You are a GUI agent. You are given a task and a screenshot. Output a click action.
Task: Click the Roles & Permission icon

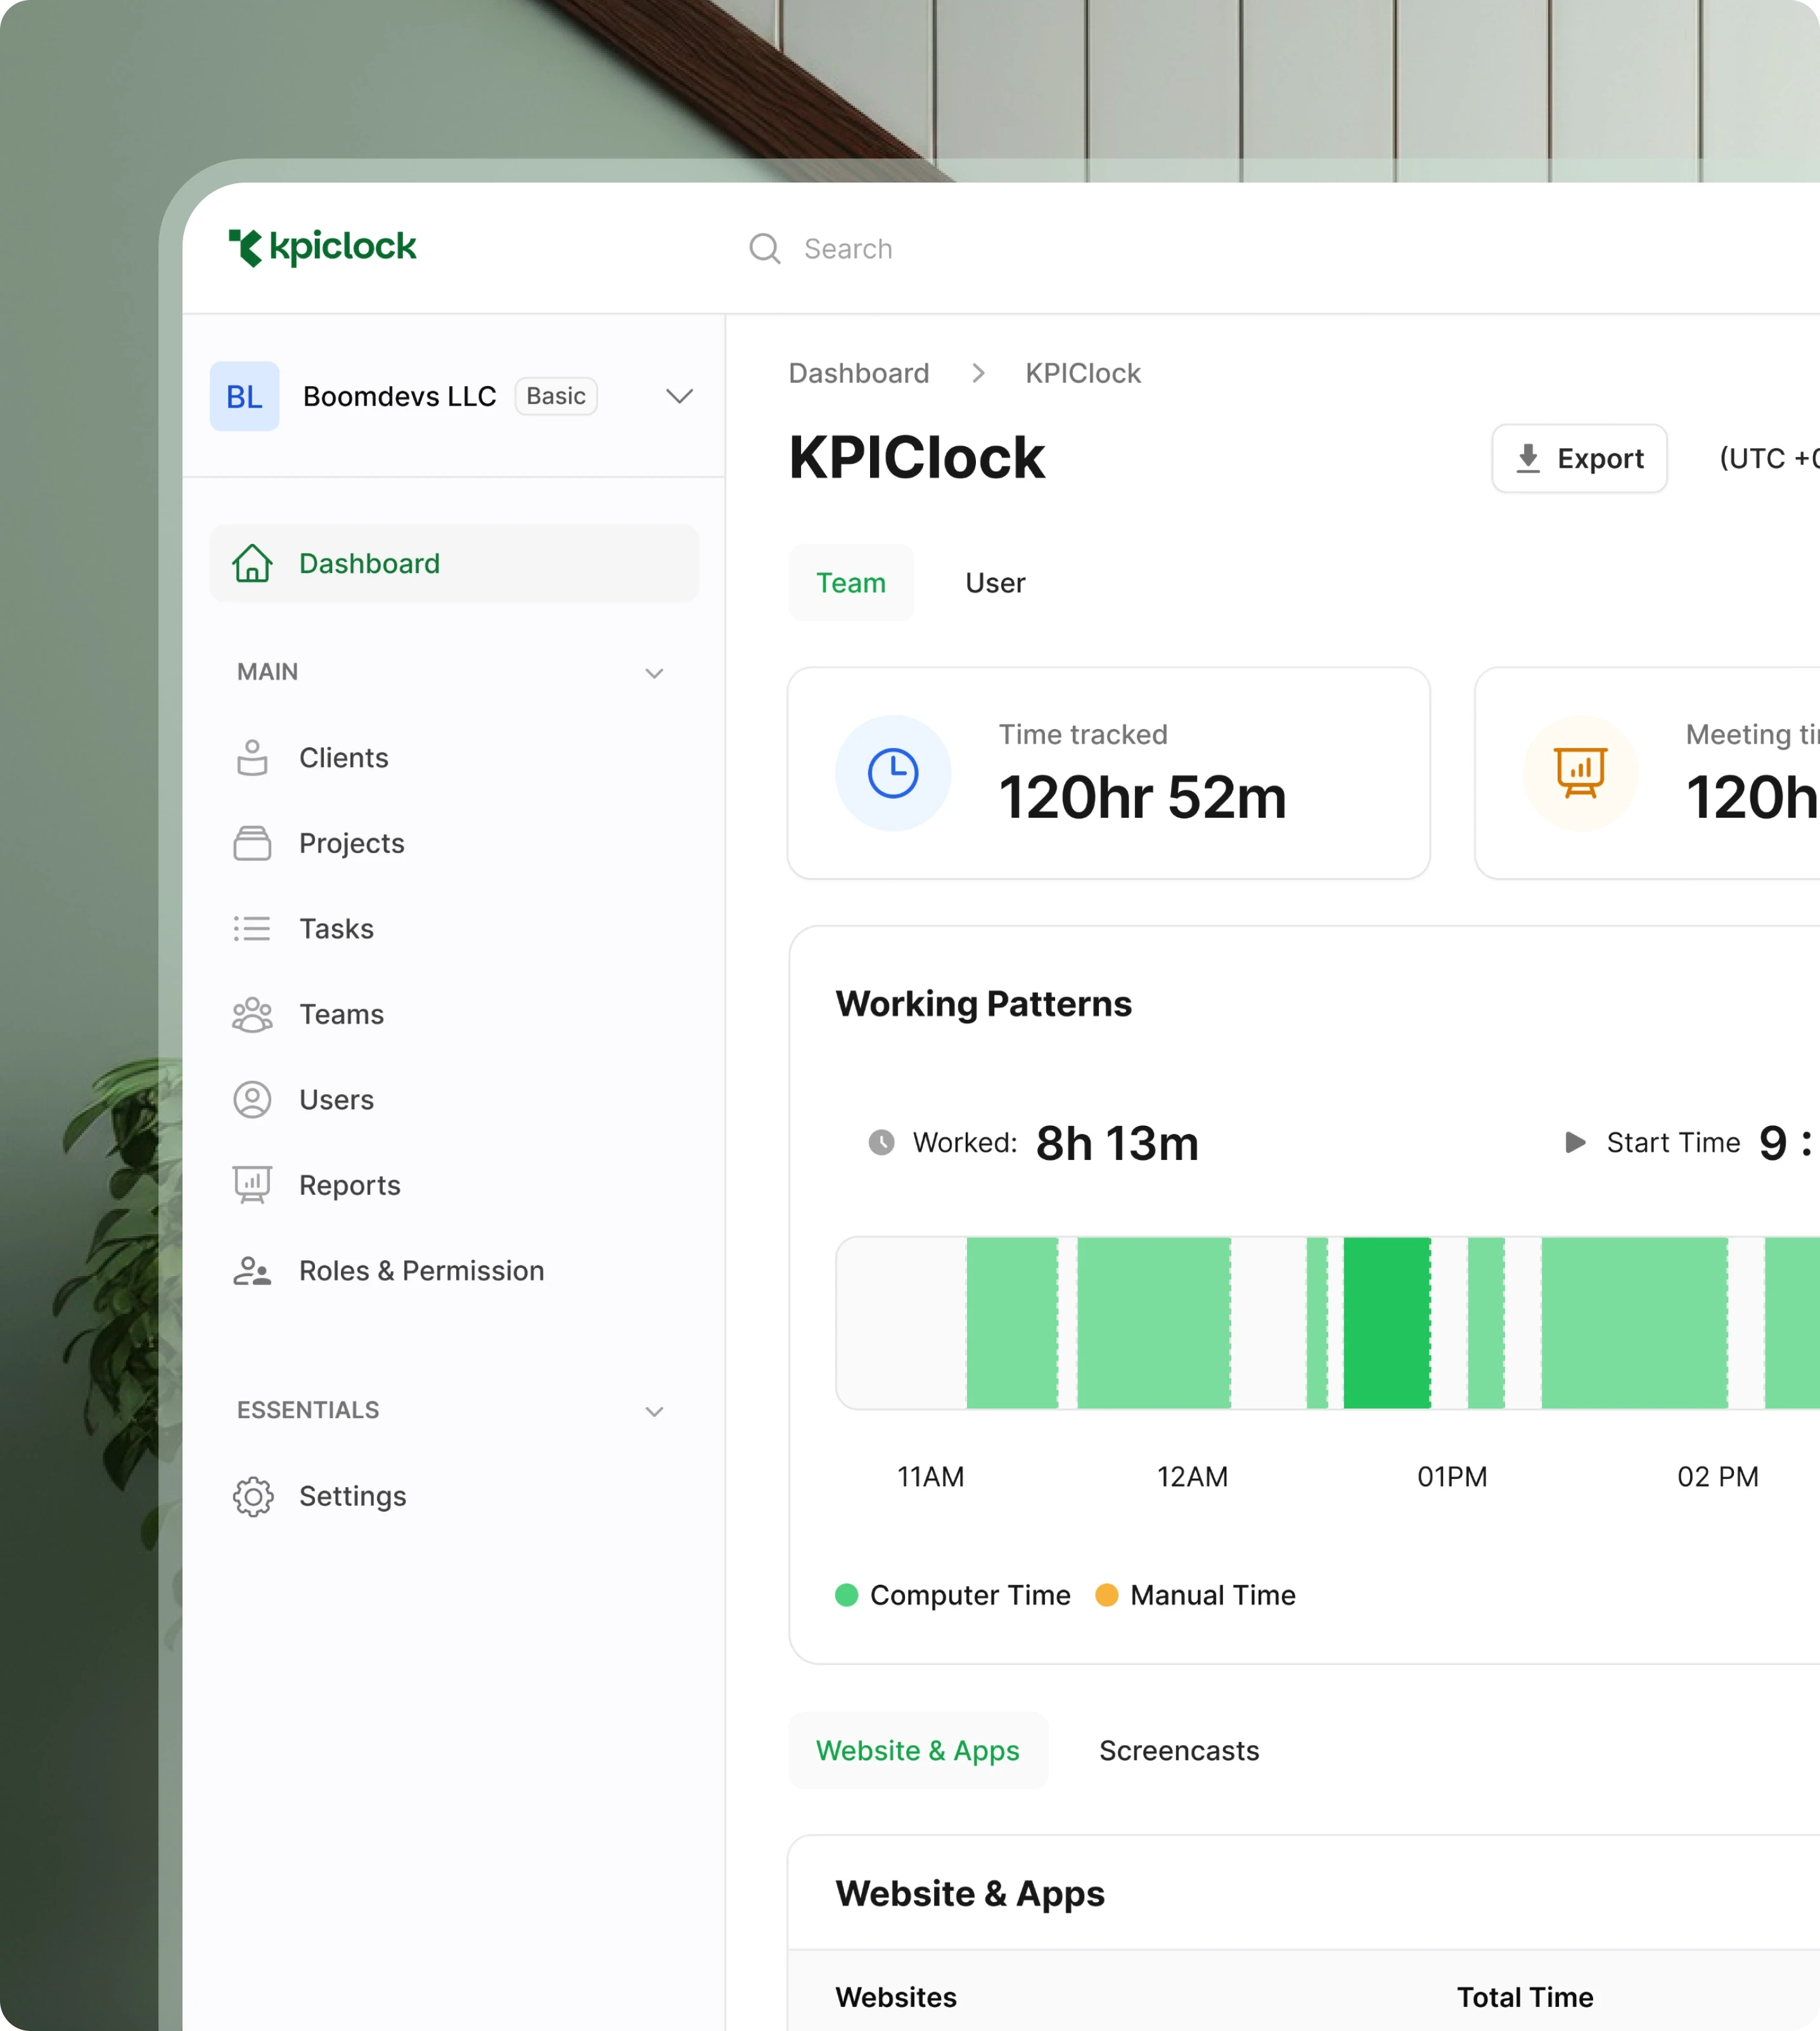(x=252, y=1270)
